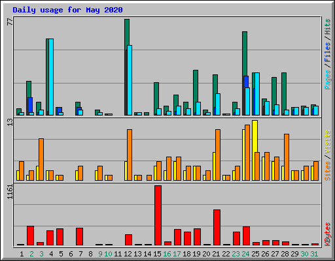Select day 8 on the x-axis
Image resolution: width=335 pixels, height=261 pixels.
90,254
